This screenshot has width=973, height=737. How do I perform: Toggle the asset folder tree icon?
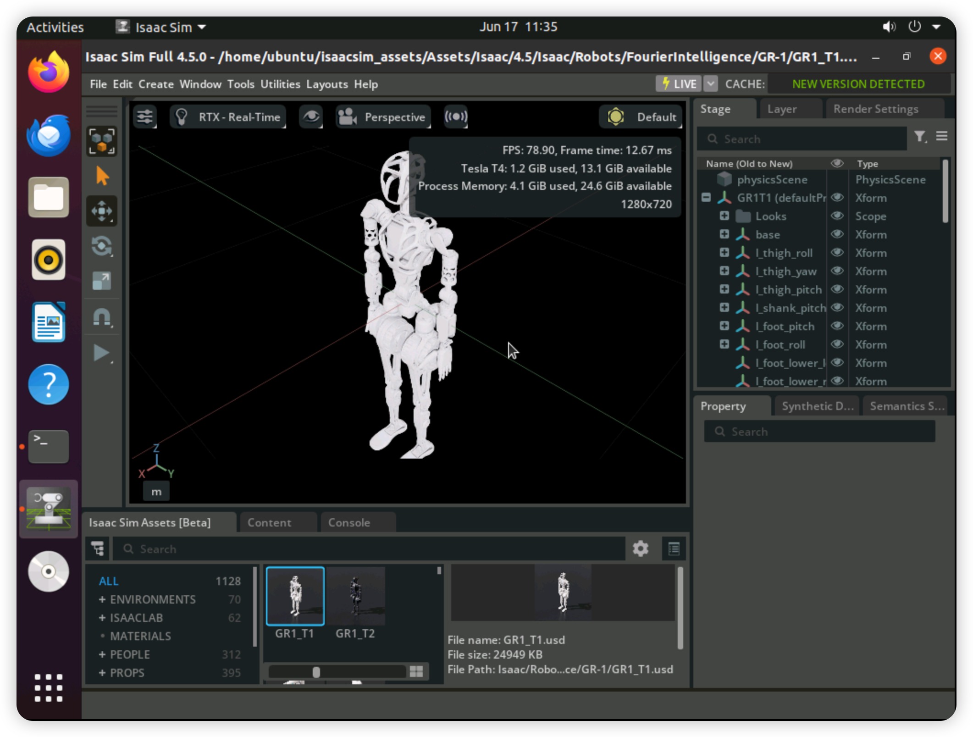click(97, 549)
